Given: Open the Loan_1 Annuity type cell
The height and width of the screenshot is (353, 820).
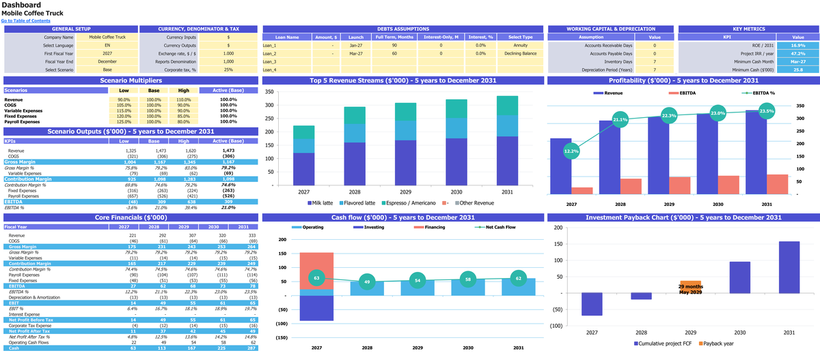Looking at the screenshot, I should [x=520, y=45].
